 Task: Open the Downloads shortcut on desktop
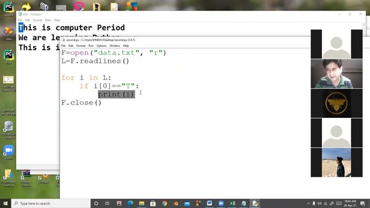(x=9, y=177)
